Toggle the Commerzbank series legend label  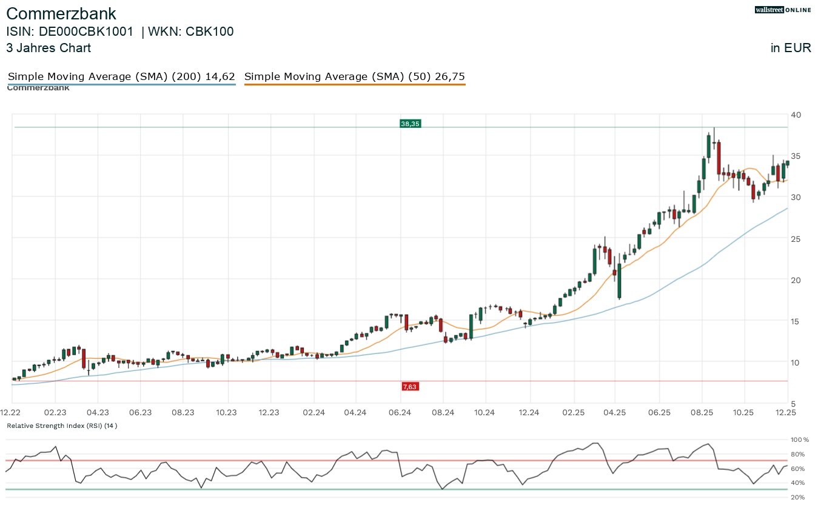point(38,87)
